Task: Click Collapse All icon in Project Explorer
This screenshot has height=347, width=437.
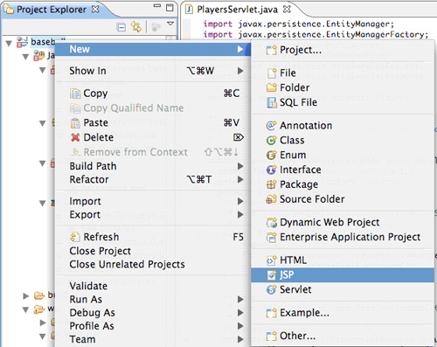Action: (x=121, y=27)
